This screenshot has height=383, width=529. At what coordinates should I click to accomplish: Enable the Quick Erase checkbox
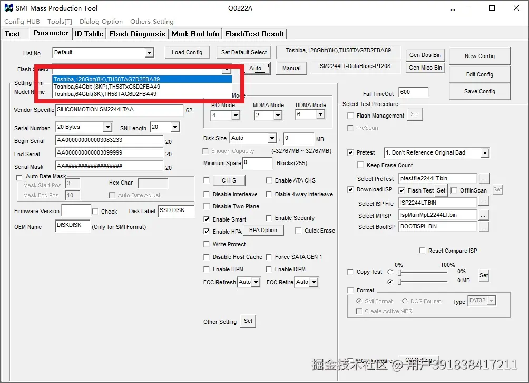point(298,231)
